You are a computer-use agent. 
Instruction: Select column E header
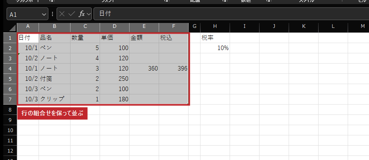[144, 27]
